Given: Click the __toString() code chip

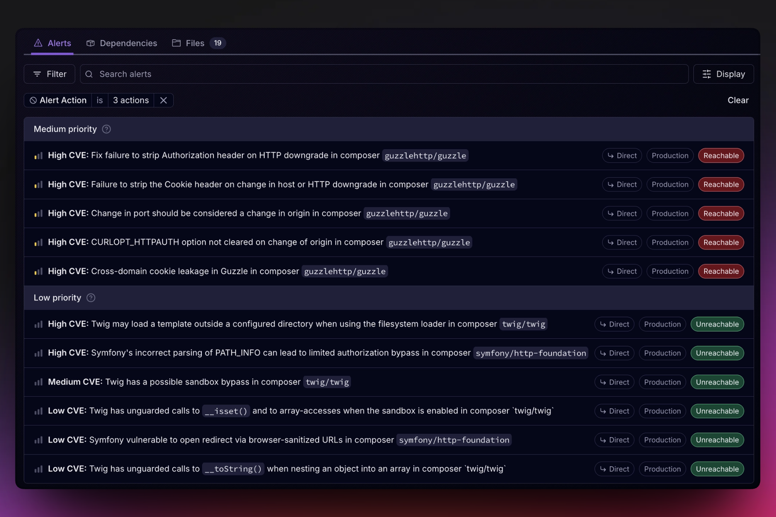Looking at the screenshot, I should tap(233, 469).
